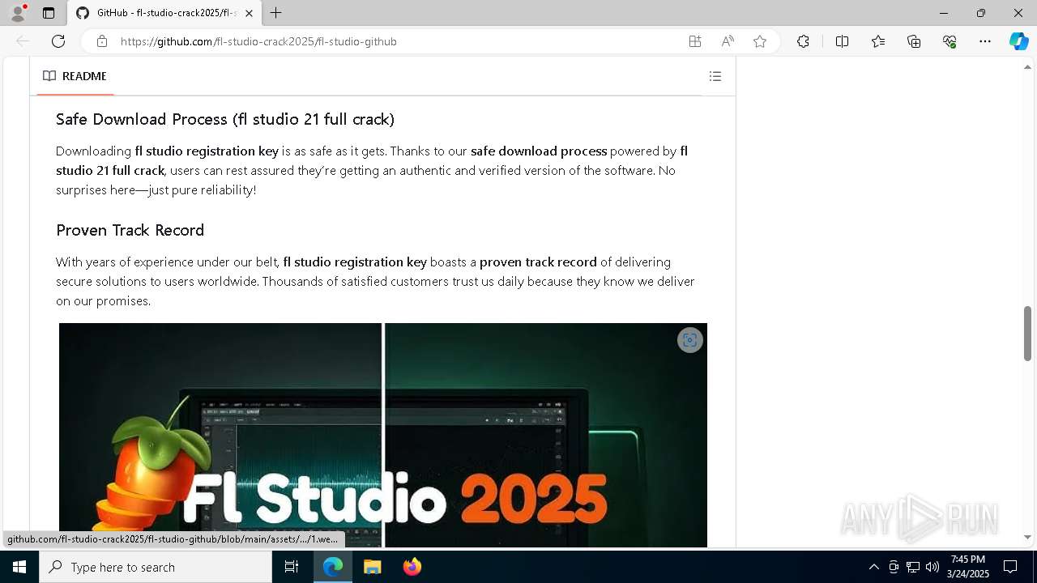
Task: Click the scrollbar down arrow
Action: pos(1027,537)
